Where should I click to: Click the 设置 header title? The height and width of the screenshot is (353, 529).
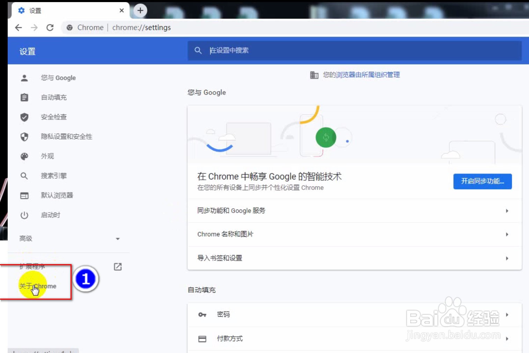[x=28, y=52]
